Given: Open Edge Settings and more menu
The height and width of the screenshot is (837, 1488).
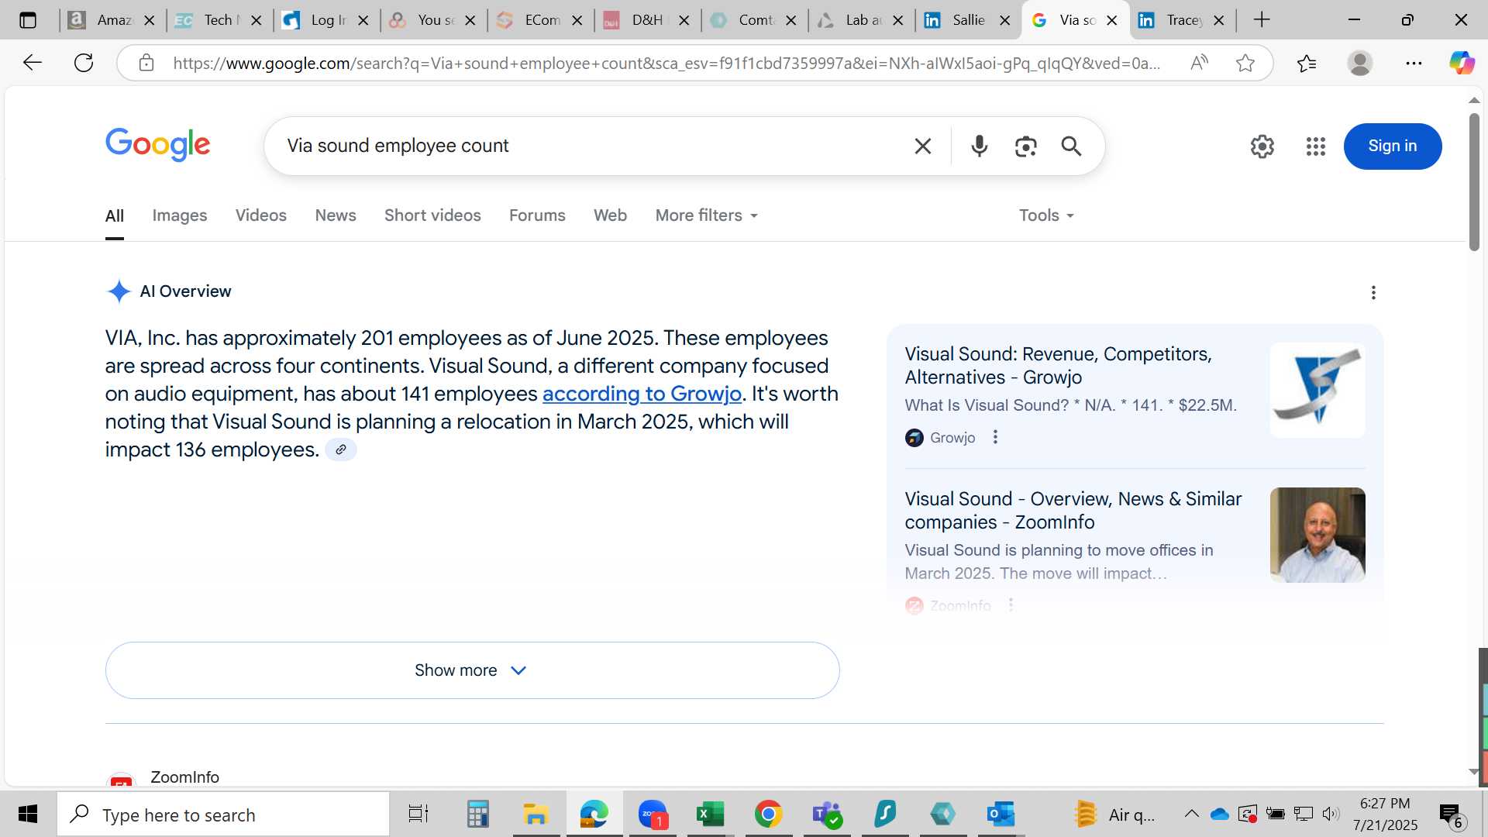Looking at the screenshot, I should (1414, 63).
